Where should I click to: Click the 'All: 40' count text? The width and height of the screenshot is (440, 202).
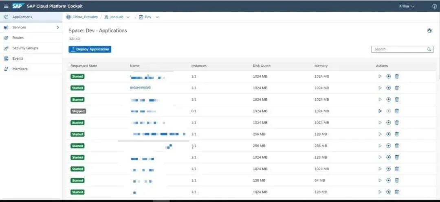[75, 39]
